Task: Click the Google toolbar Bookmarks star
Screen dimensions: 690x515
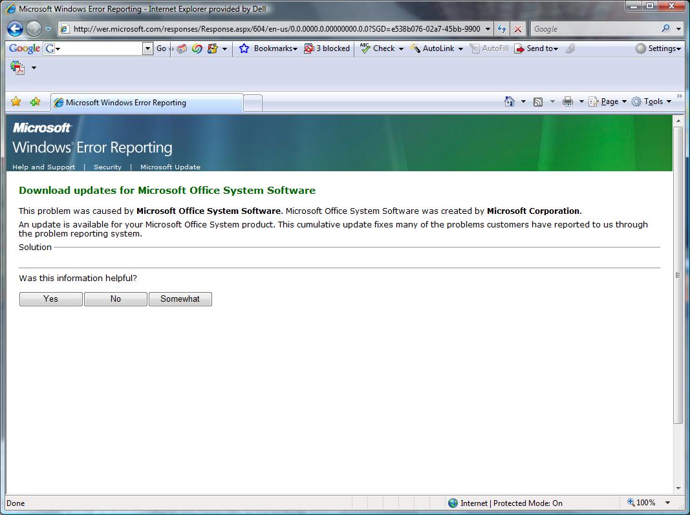Action: click(x=244, y=48)
